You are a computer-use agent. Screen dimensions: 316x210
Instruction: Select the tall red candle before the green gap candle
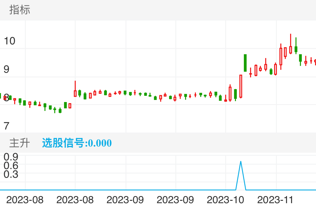click(x=241, y=86)
